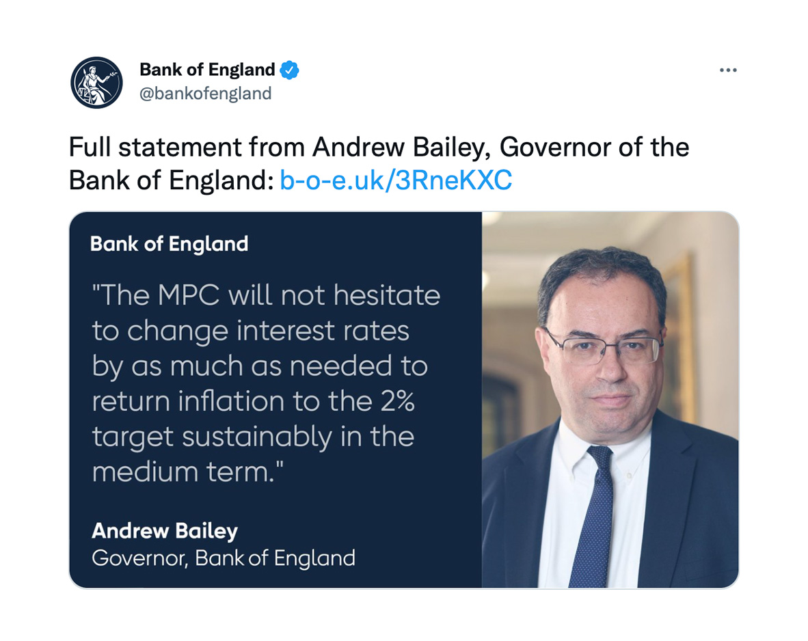Click the "Bank of England" heading inside image card

pyautogui.click(x=169, y=244)
